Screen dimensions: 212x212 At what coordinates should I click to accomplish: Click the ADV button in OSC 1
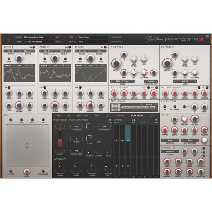pos(31,66)
